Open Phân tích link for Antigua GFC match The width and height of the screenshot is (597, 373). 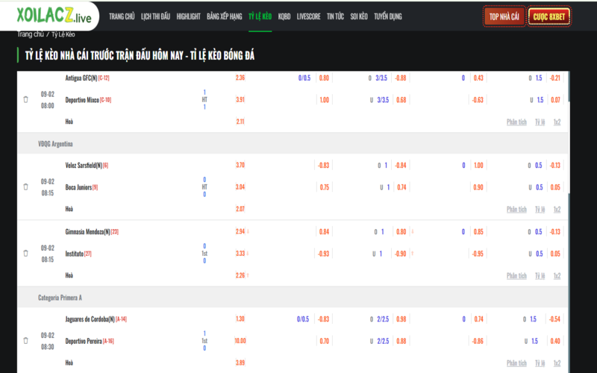pyautogui.click(x=516, y=122)
